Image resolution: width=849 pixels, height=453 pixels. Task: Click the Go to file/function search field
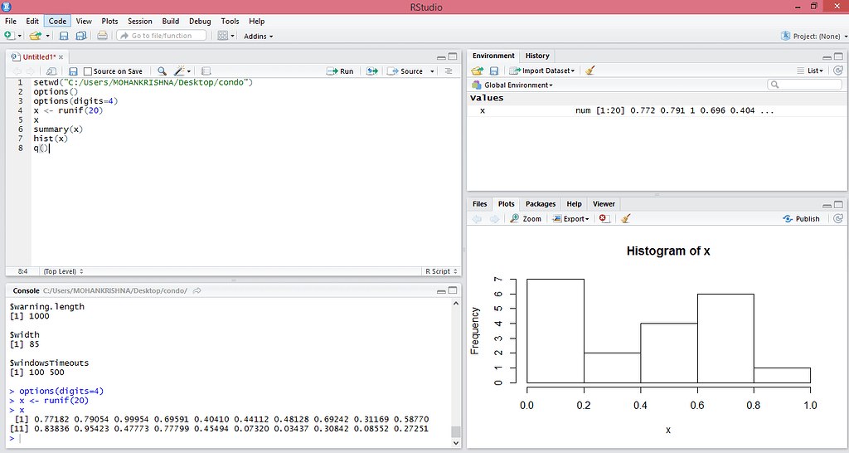tap(162, 36)
